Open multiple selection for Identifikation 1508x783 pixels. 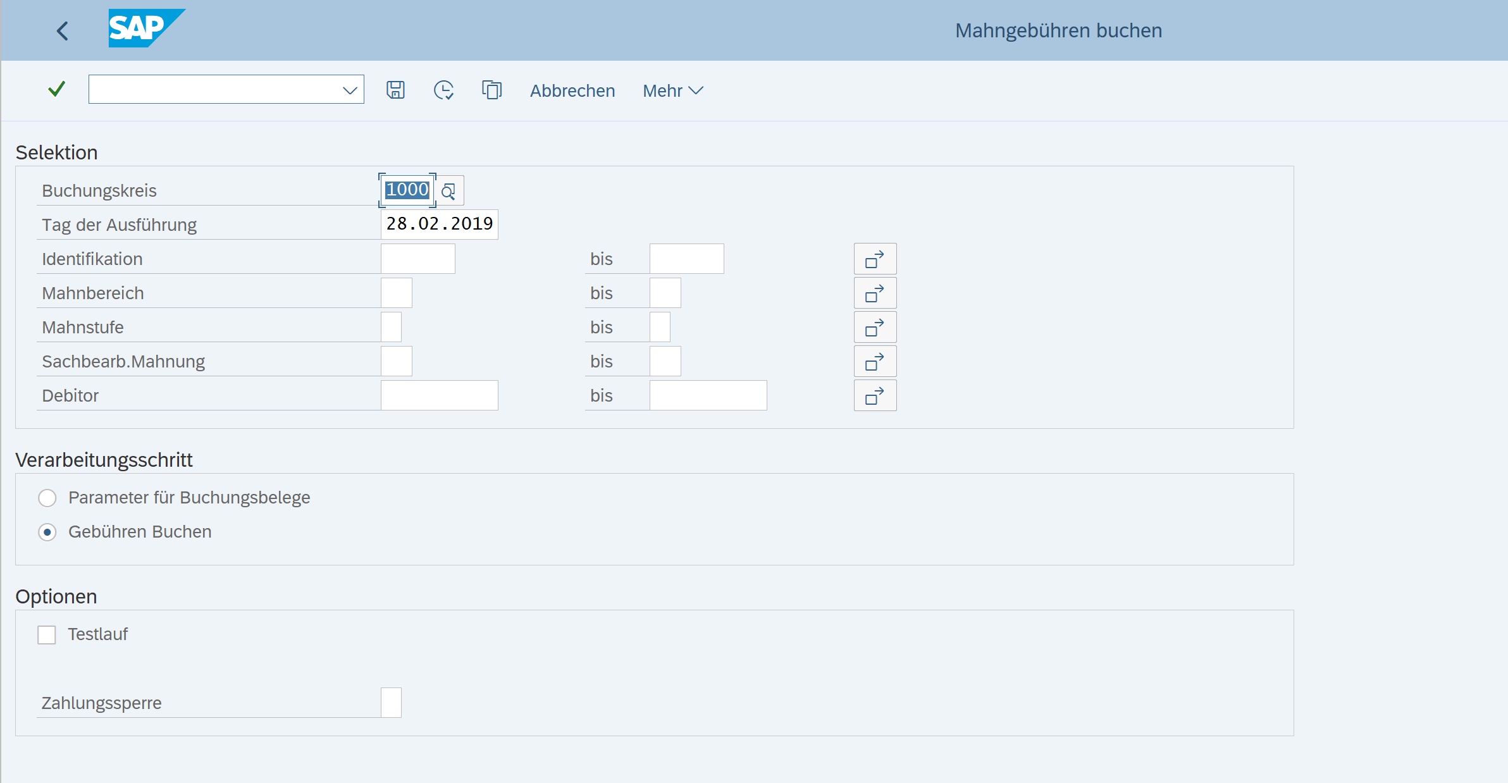tap(875, 259)
